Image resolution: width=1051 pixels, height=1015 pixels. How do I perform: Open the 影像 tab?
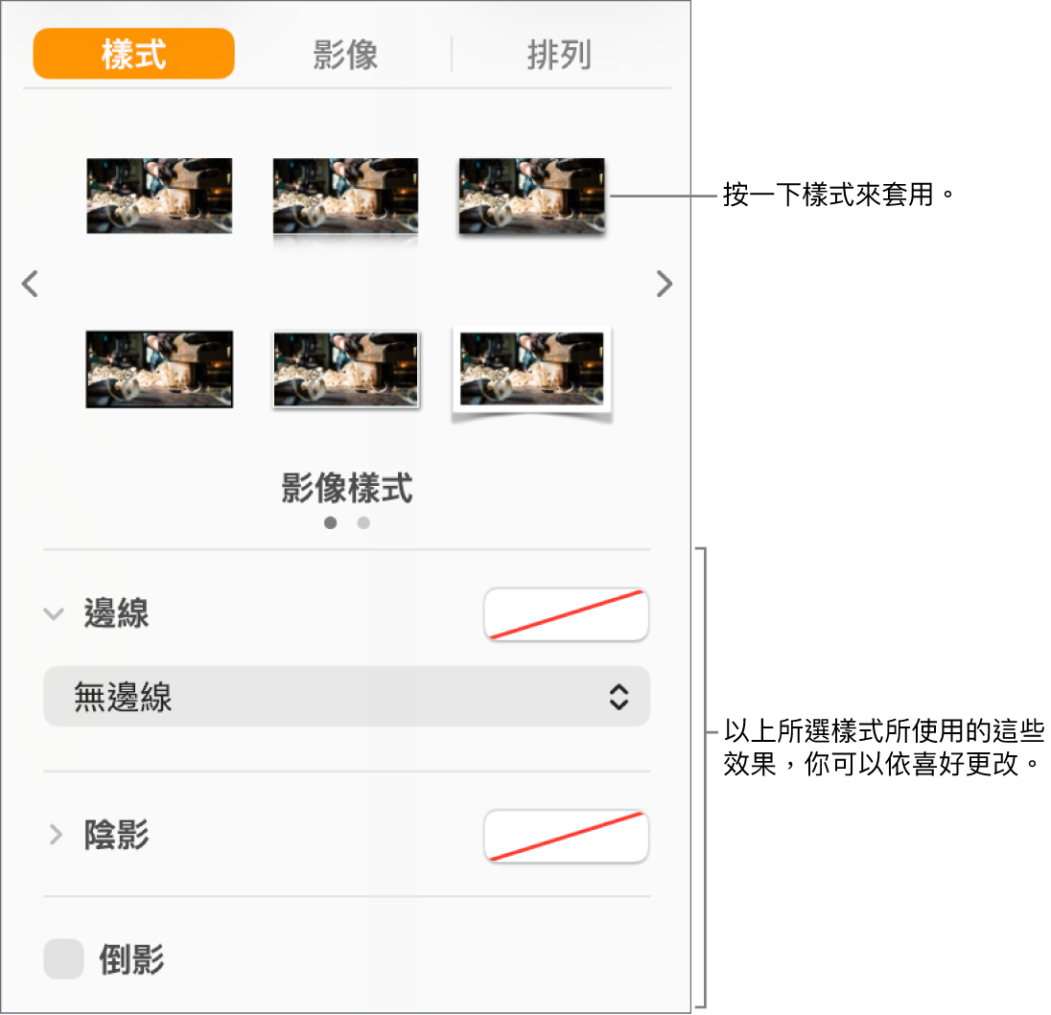(345, 55)
